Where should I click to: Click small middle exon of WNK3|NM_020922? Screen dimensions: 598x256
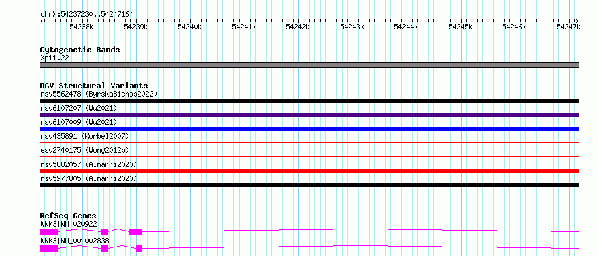pos(105,232)
